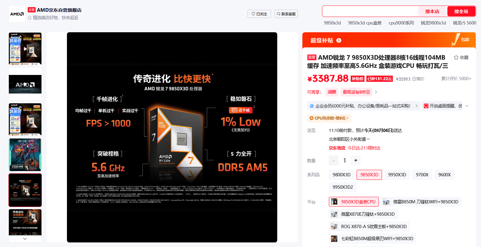Click the 满赠 promotion tag

click(332, 92)
